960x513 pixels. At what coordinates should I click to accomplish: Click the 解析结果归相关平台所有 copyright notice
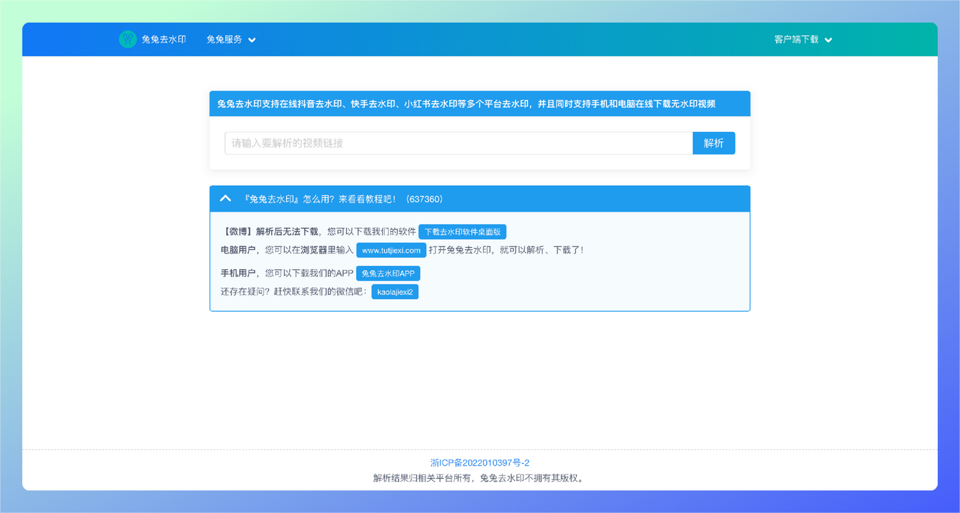tap(480, 478)
